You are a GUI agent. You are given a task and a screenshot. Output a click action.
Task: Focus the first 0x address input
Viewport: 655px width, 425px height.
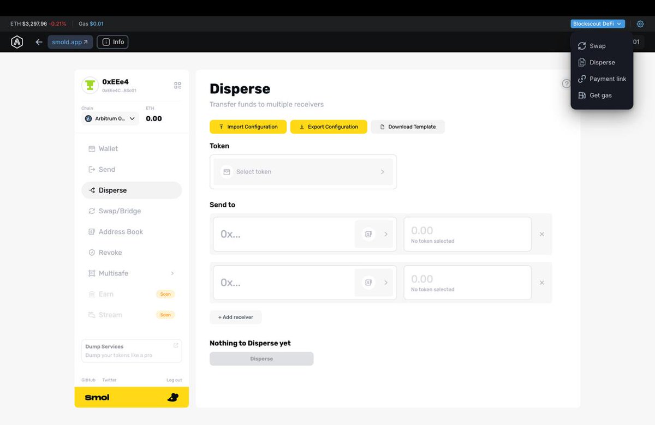284,234
